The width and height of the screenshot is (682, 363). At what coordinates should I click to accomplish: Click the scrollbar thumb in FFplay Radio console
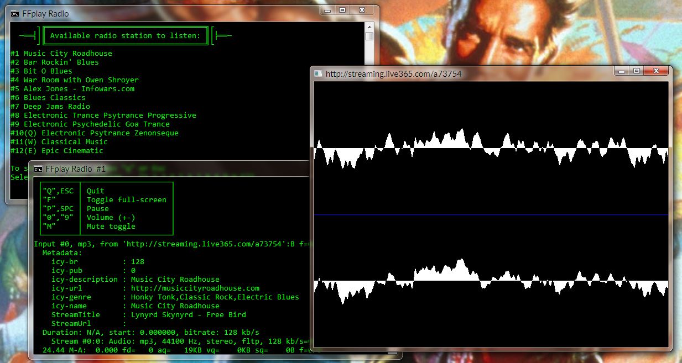point(369,36)
